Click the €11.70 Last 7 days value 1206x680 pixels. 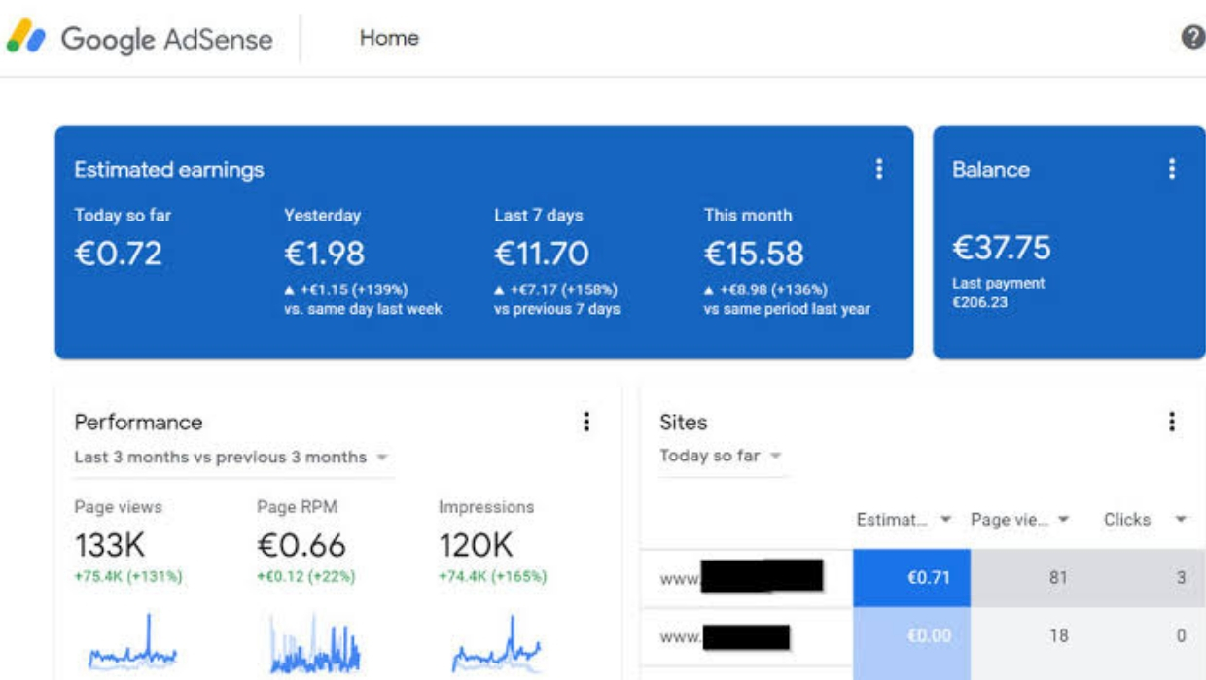pyautogui.click(x=542, y=254)
